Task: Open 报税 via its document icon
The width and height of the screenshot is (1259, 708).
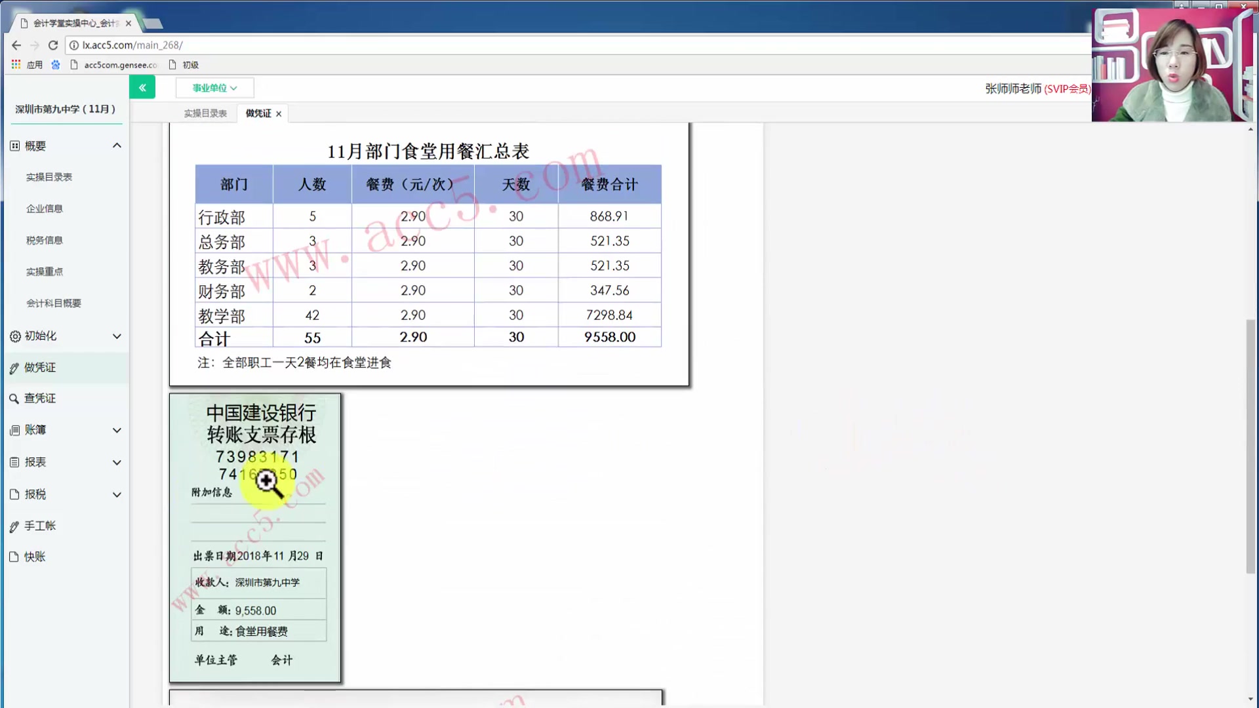Action: pyautogui.click(x=14, y=494)
